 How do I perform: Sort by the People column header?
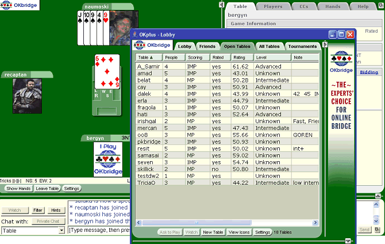pyautogui.click(x=174, y=58)
